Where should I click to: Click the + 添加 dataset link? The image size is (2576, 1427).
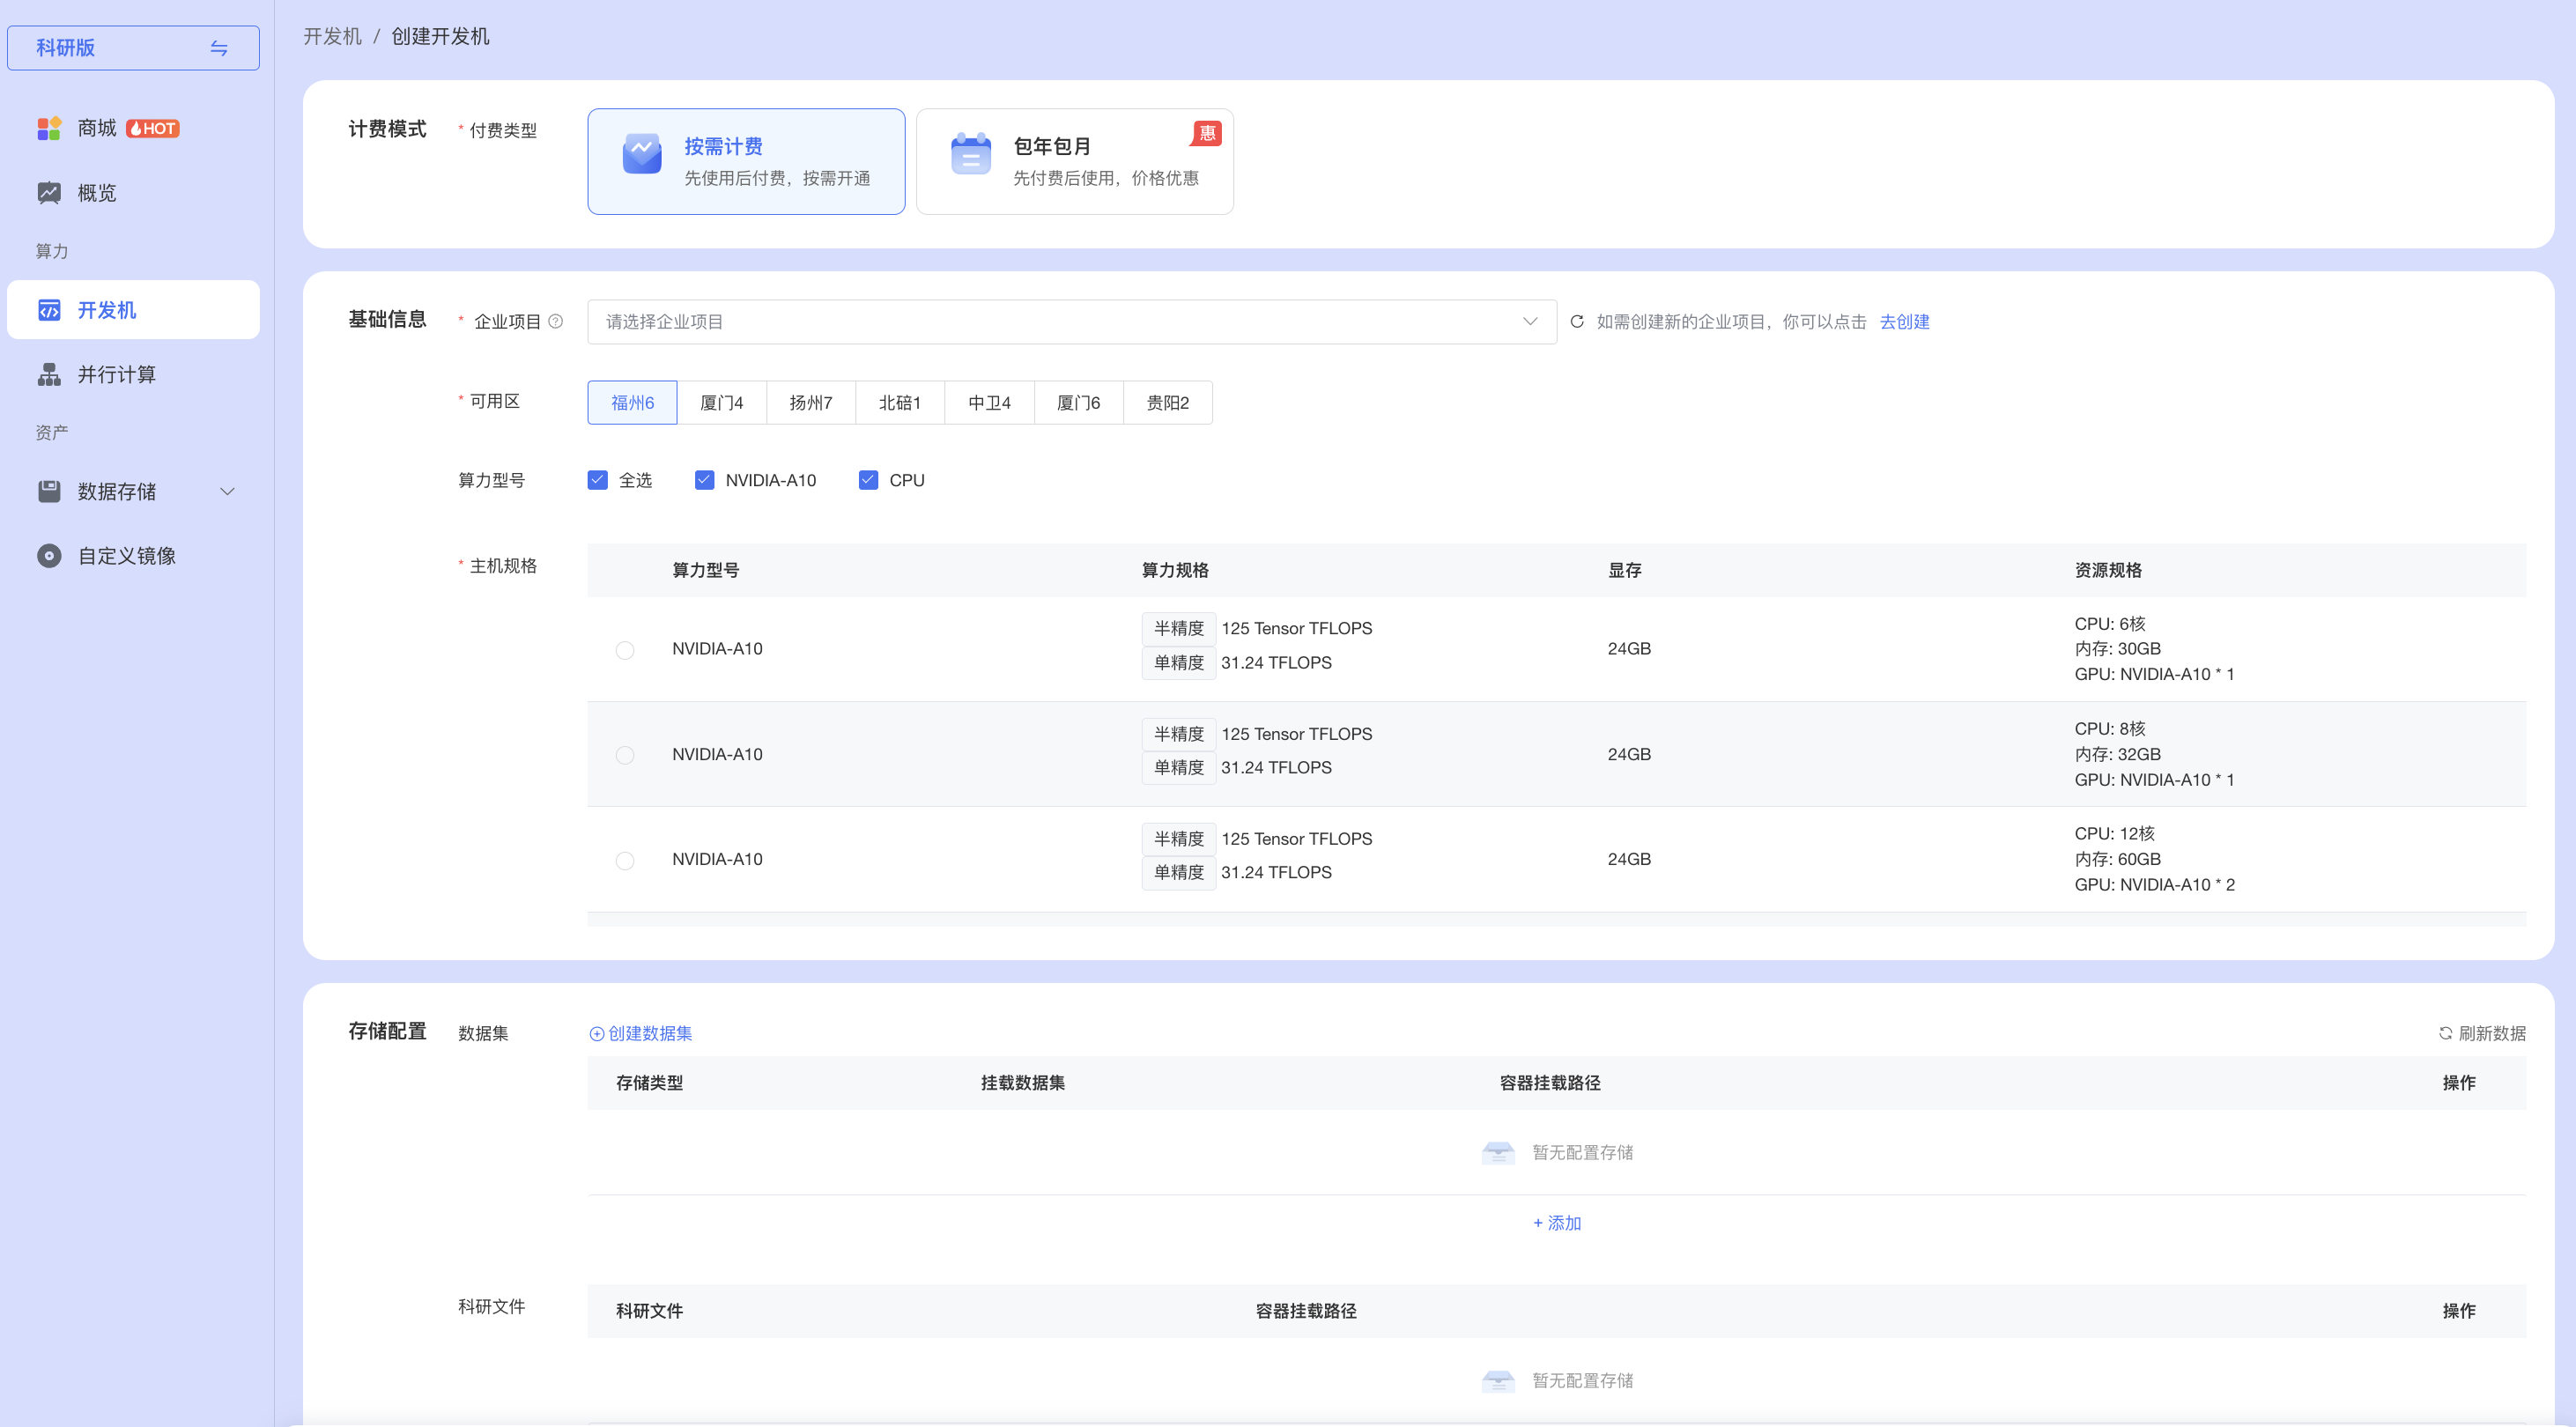click(x=1557, y=1223)
